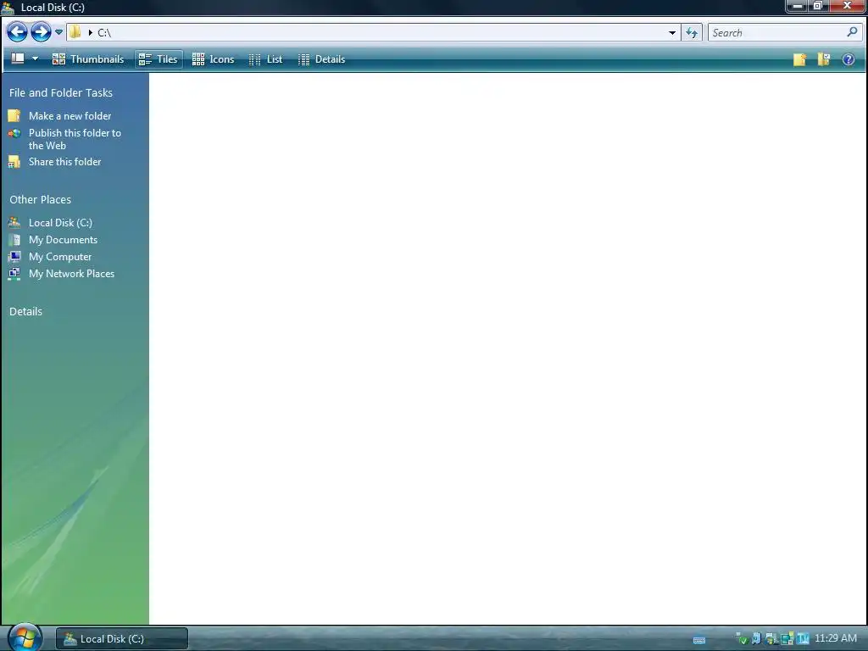Open My Computer from Other Places
The height and width of the screenshot is (651, 868).
[60, 257]
